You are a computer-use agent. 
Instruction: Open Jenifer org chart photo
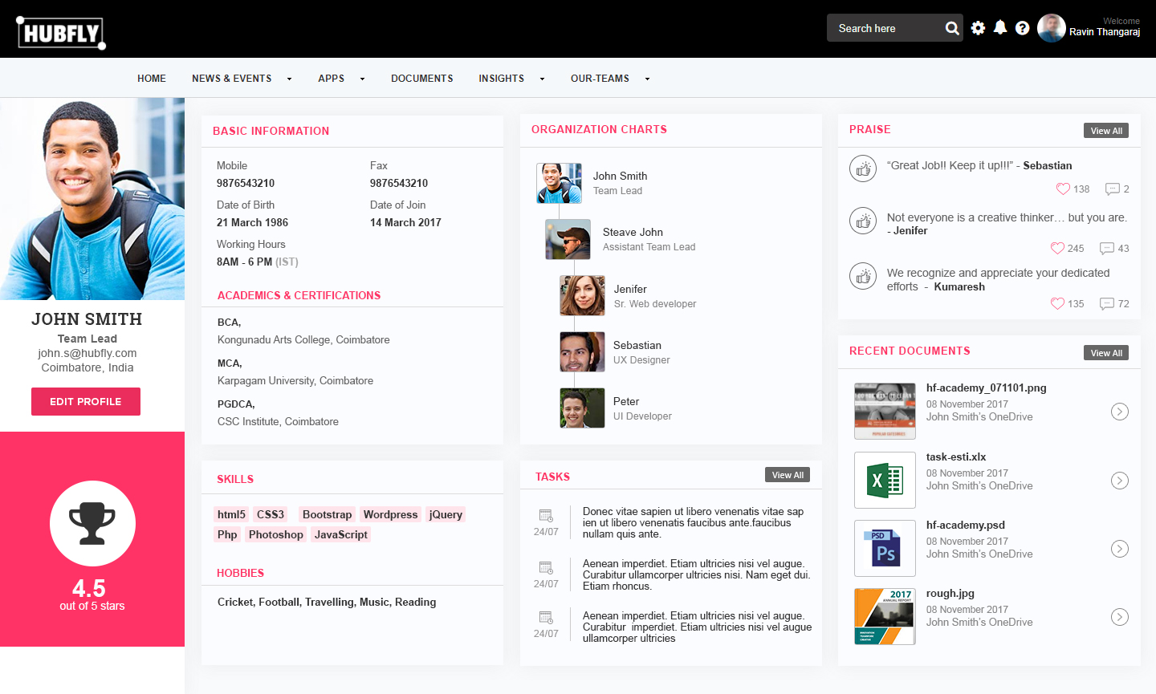[582, 295]
